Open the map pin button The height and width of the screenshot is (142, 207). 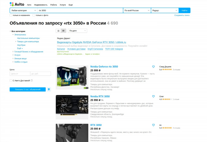click(x=49, y=89)
